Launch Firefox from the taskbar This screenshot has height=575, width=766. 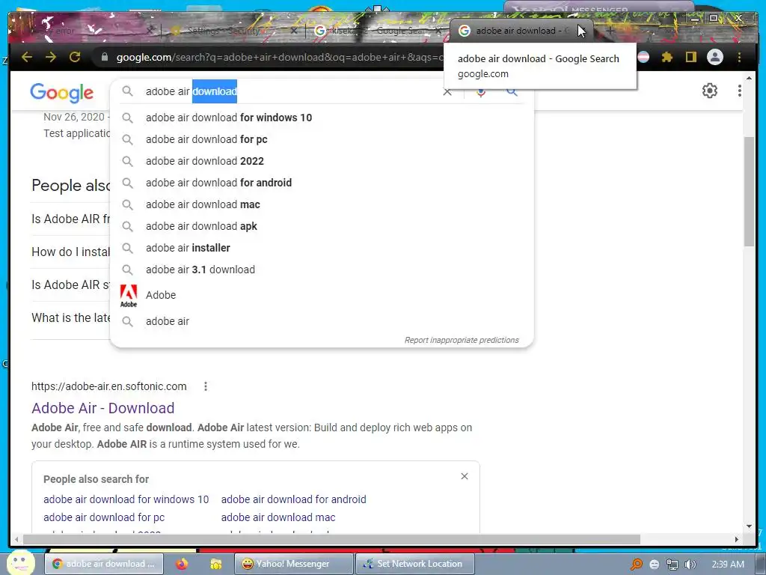pyautogui.click(x=182, y=564)
